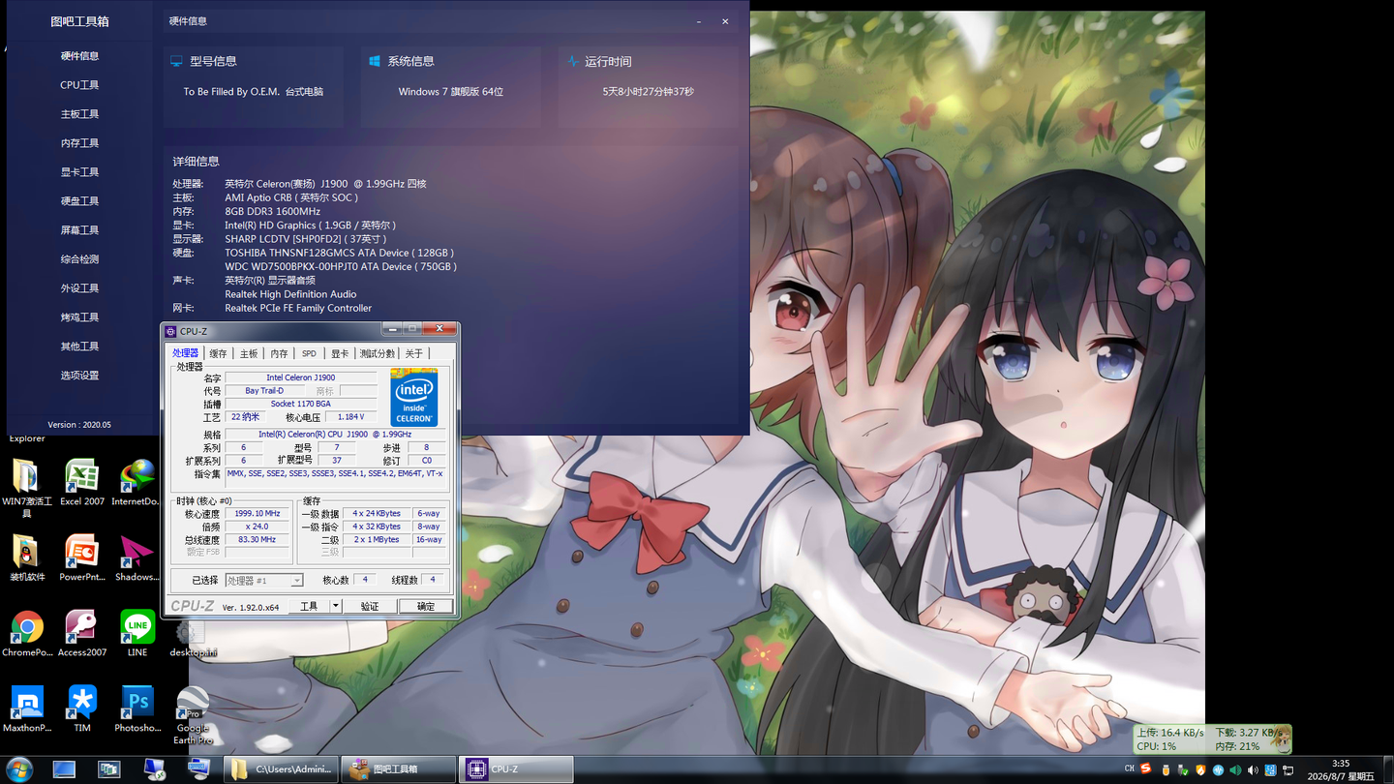Click the green speaker audio manager tray icon
Screen dimensions: 1394x784
point(1235,770)
